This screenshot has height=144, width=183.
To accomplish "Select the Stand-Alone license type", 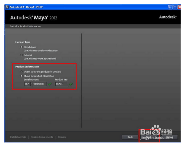I will [x=22, y=47].
